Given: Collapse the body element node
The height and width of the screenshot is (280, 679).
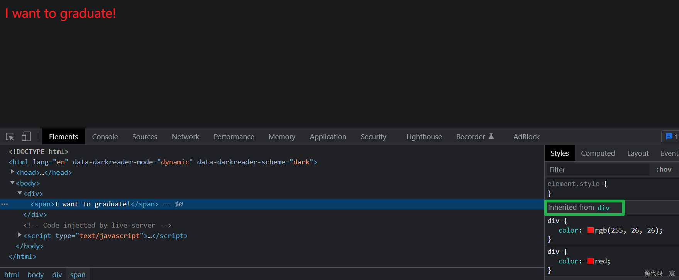Looking at the screenshot, I should coord(12,183).
